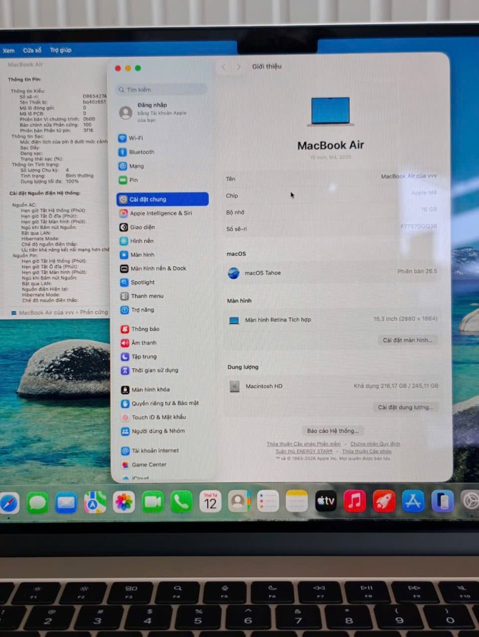The width and height of the screenshot is (479, 637).
Task: Launch Apple TV from the Dock
Action: click(326, 501)
